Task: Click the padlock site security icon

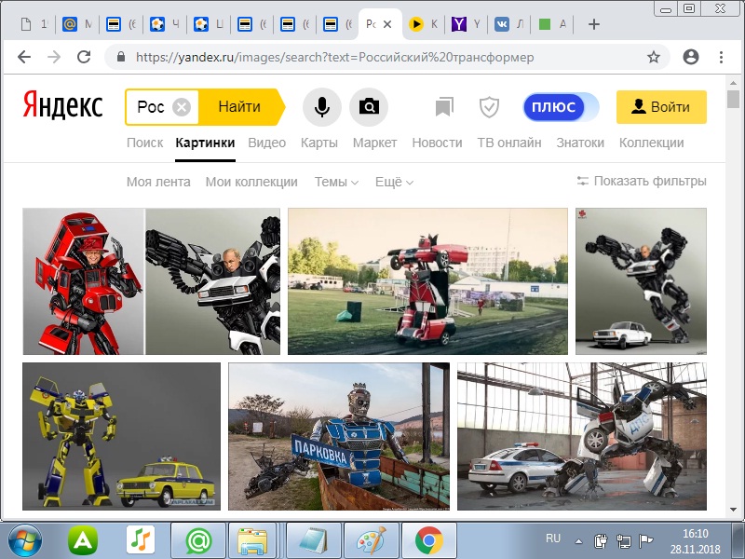Action: coord(121,57)
